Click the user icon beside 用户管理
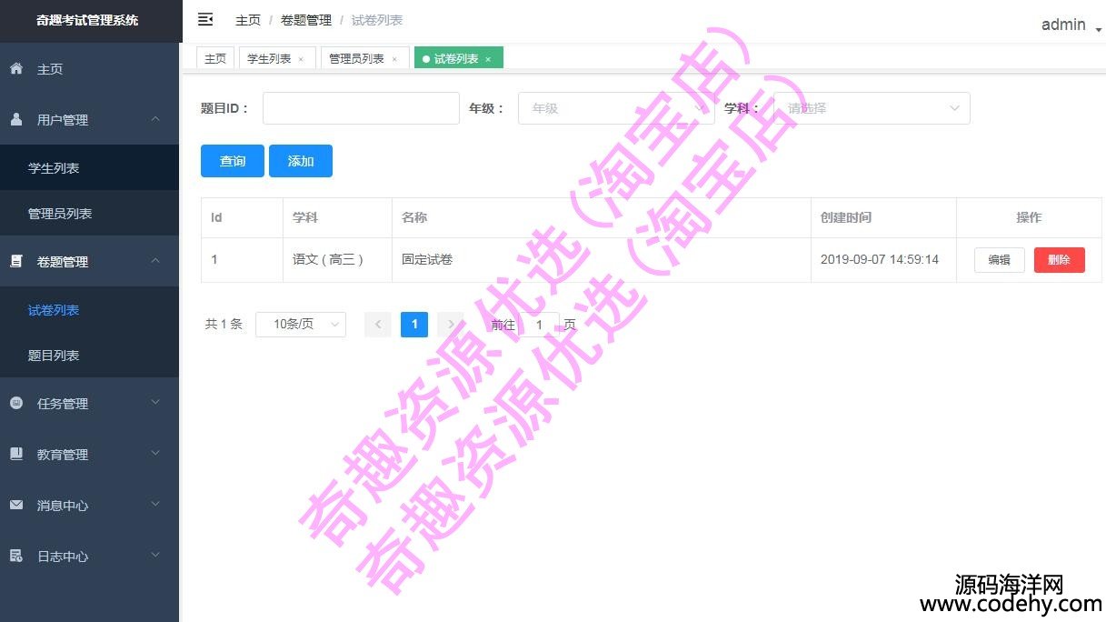This screenshot has height=622, width=1106. coord(16,119)
